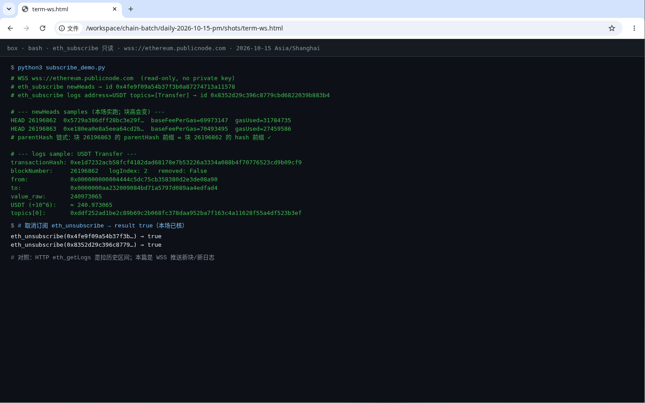Click eth_unsubscribe(0x8352d29c396c8779…) result line
Screen dimensions: 645x403
86,245
